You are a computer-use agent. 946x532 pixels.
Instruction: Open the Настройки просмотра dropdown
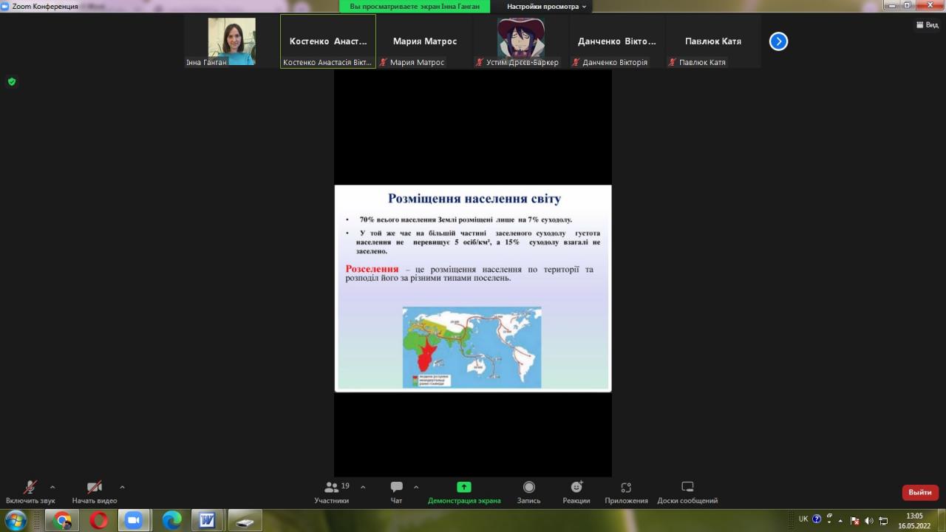point(546,7)
